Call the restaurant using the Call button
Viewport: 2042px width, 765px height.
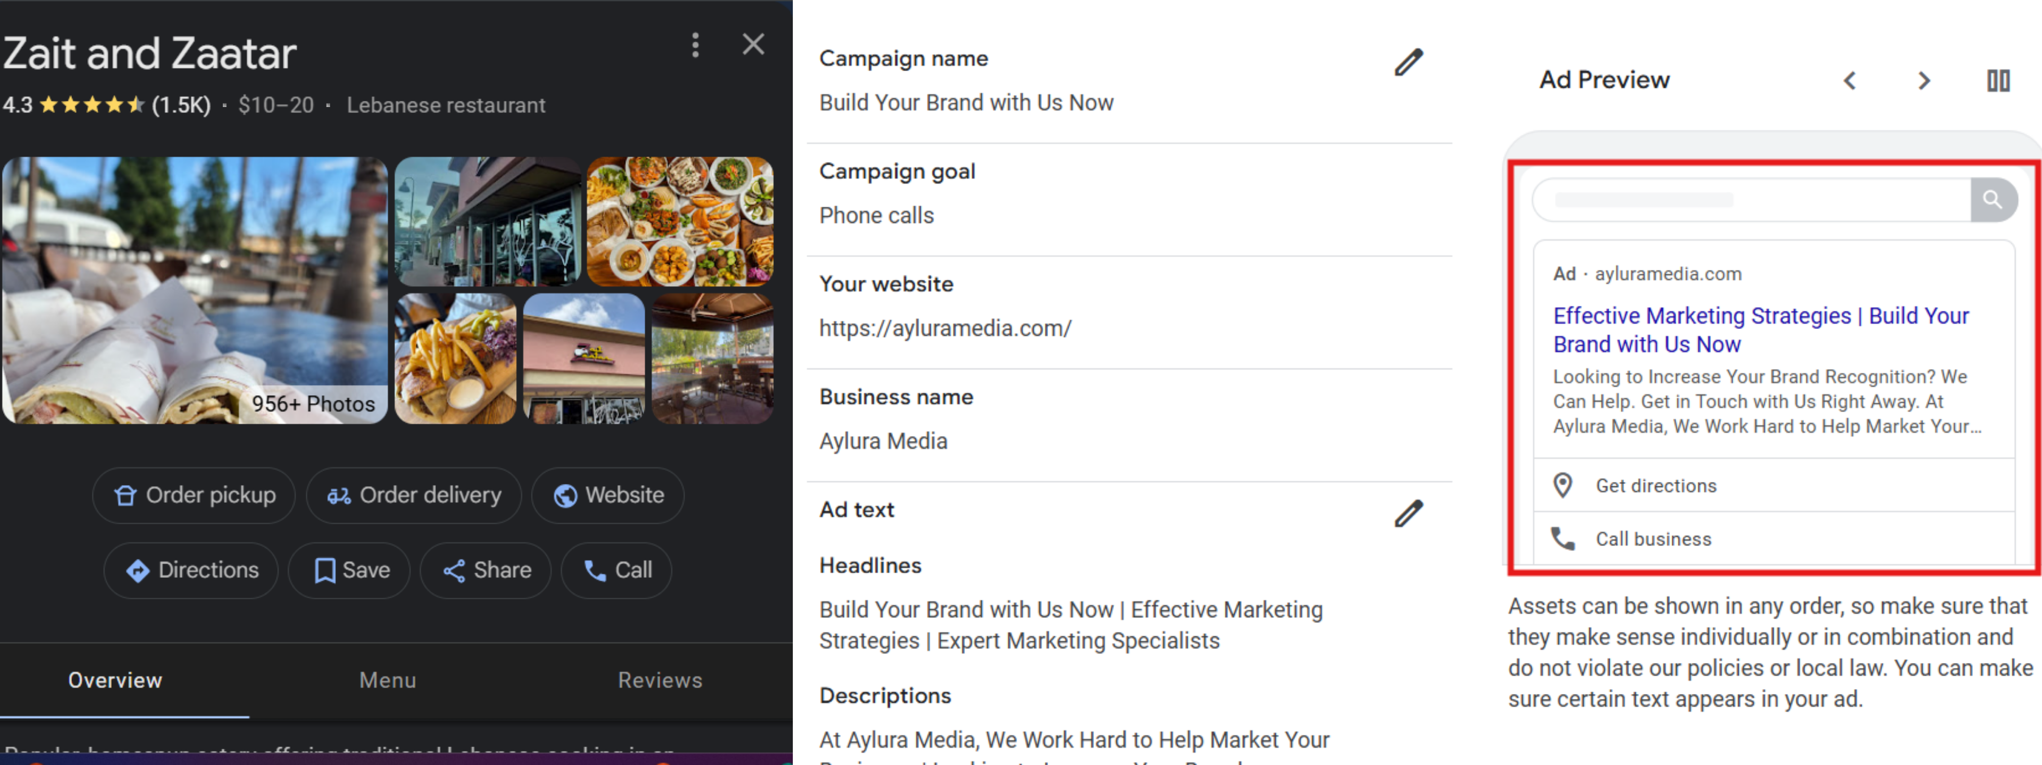tap(617, 570)
